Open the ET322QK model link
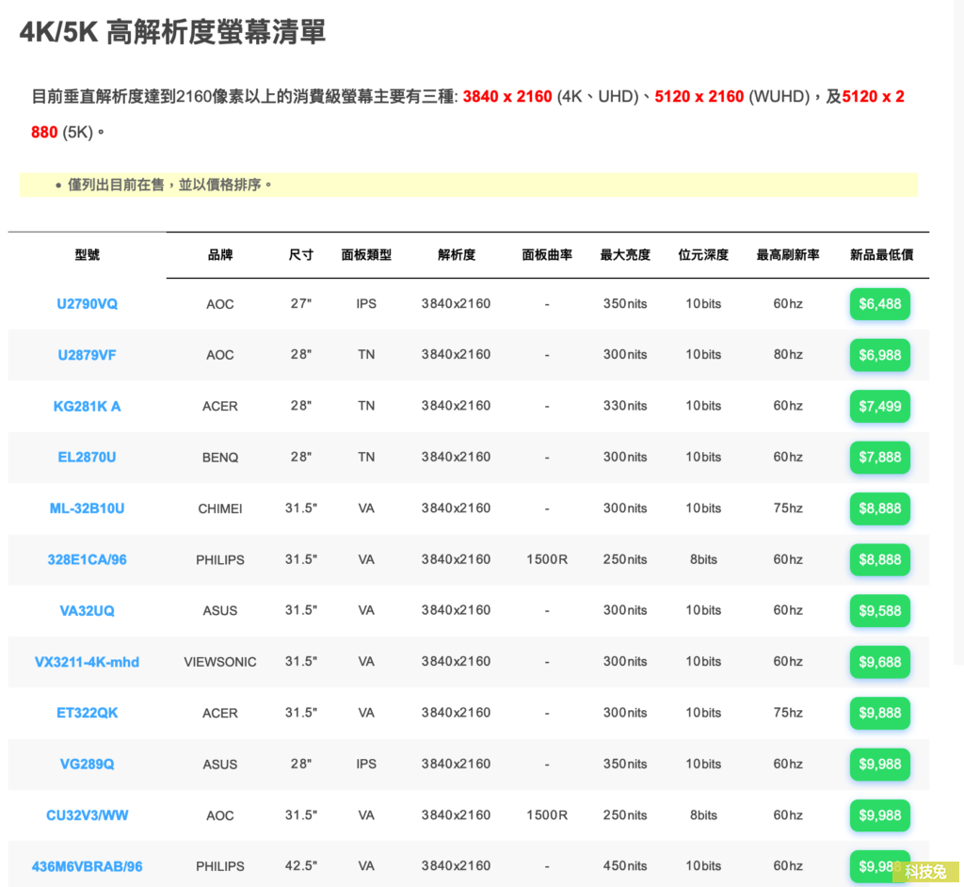This screenshot has height=887, width=964. [87, 713]
